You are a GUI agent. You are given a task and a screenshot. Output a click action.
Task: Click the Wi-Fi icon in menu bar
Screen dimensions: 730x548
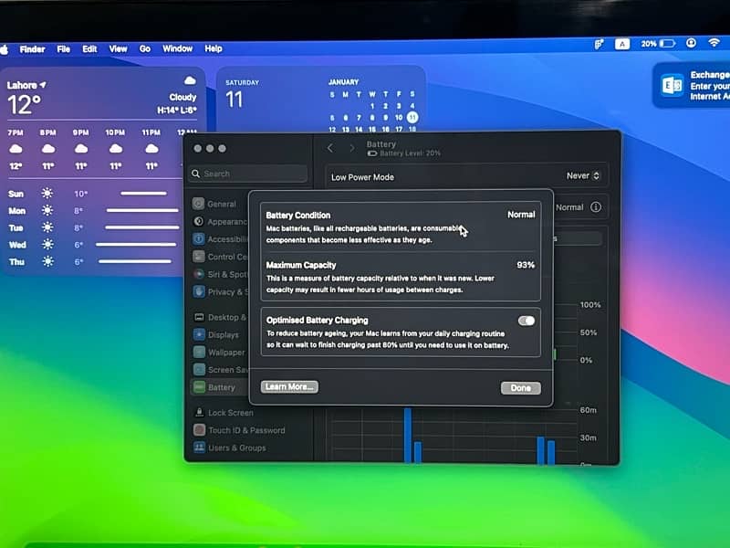click(714, 43)
